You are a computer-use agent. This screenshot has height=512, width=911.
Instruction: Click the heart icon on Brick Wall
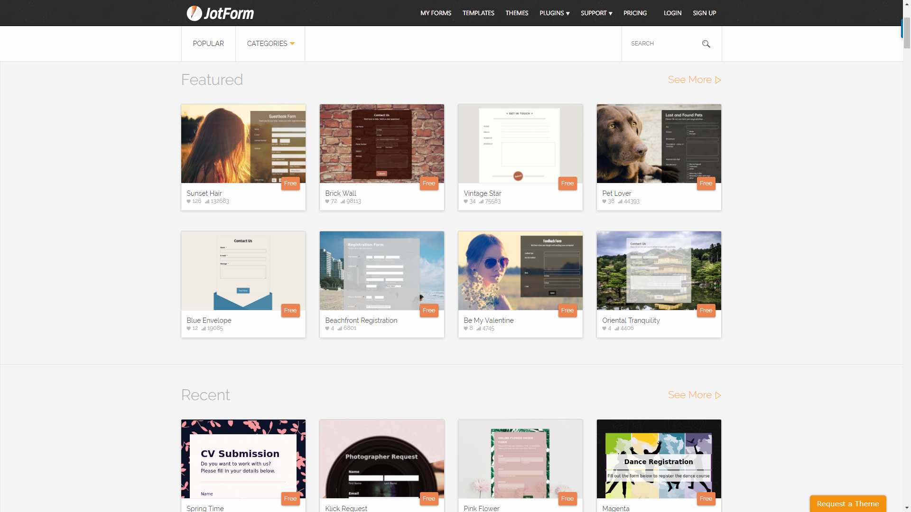[327, 201]
